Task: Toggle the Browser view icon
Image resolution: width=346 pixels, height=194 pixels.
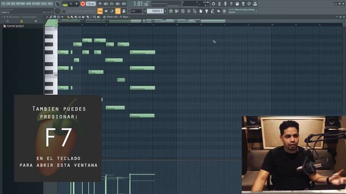Action: (195, 11)
